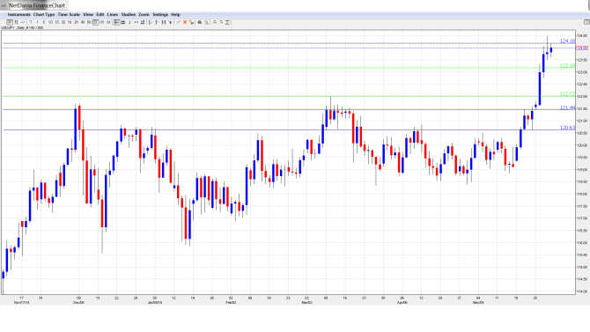Screen dimensions: 590x332
Task: Open the Time Scale menu
Action: point(69,14)
